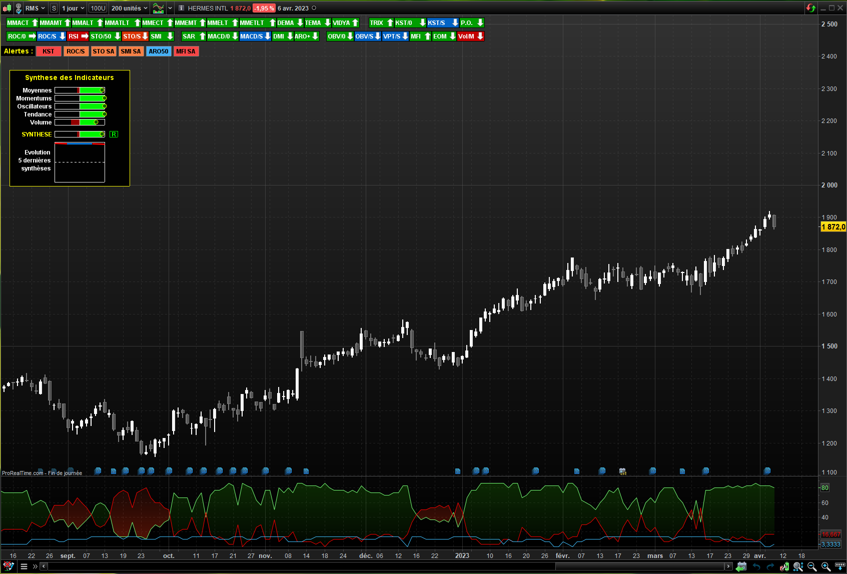Screen dimensions: 847x574
Task: Open the RMS ticker dropdown
Action: (35, 8)
